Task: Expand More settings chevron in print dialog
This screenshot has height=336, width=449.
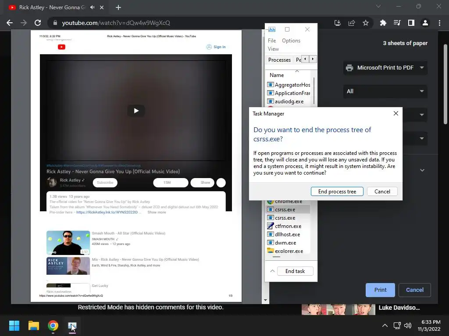Action: click(422, 170)
